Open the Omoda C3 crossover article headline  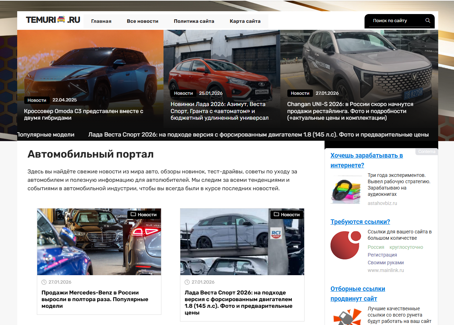point(84,114)
